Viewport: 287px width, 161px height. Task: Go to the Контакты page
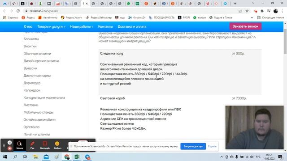point(105,27)
